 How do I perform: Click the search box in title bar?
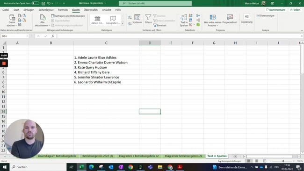click(155, 3)
